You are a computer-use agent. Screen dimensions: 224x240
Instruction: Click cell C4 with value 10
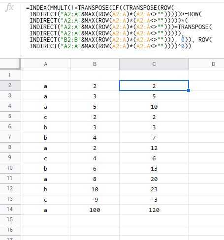154,106
